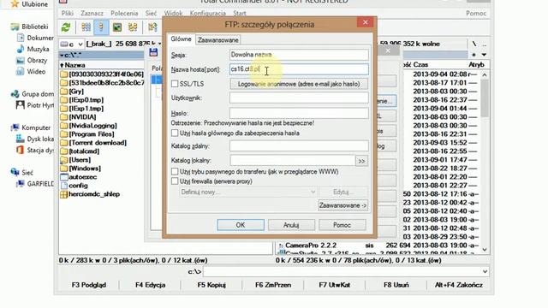Viewport: 548px width, 308px height.
Task: Open the [totalcmd] folder
Action: [80, 151]
